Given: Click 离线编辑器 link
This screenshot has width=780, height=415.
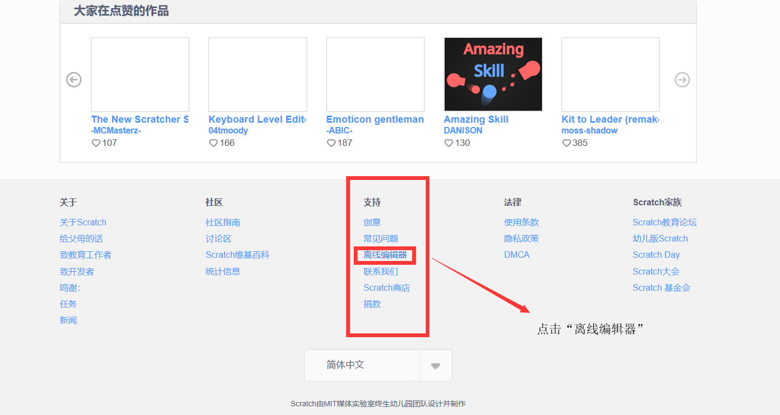Looking at the screenshot, I should [385, 255].
